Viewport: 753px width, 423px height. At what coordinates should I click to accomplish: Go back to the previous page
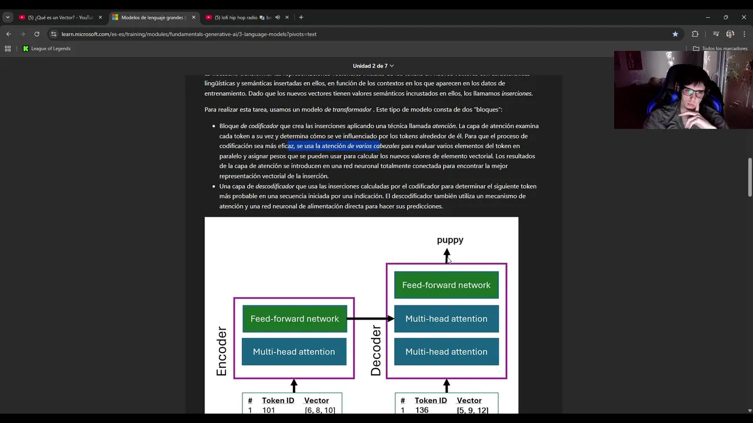click(x=9, y=34)
